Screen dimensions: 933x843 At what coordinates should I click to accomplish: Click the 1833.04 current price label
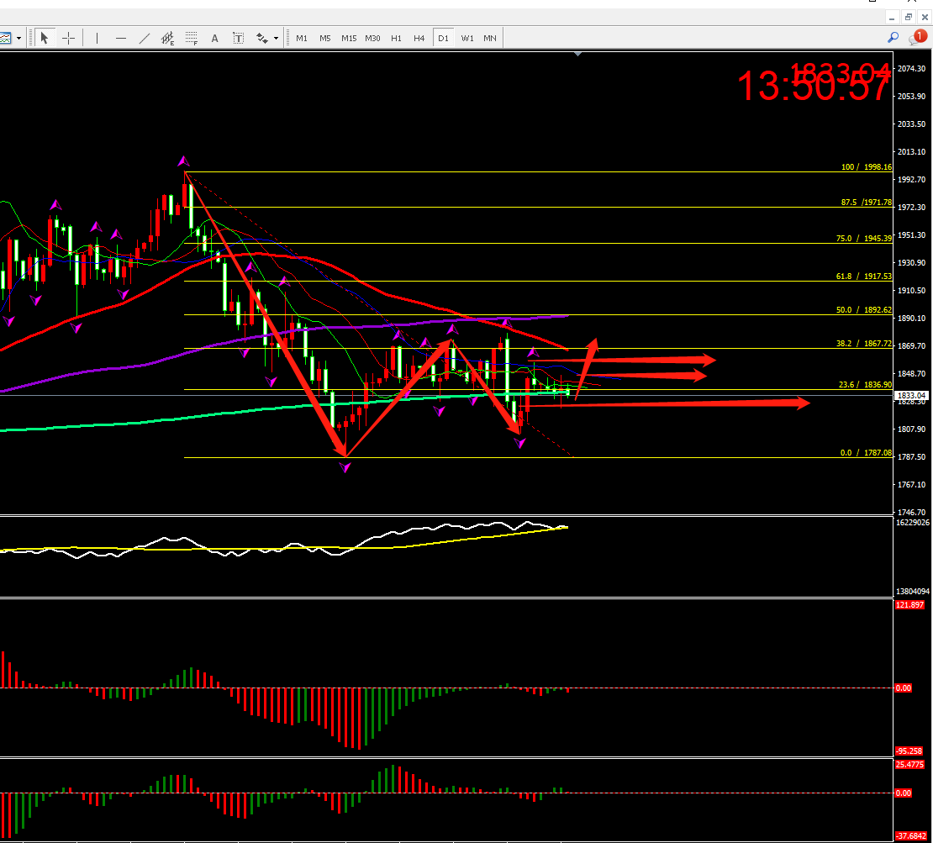(x=911, y=395)
